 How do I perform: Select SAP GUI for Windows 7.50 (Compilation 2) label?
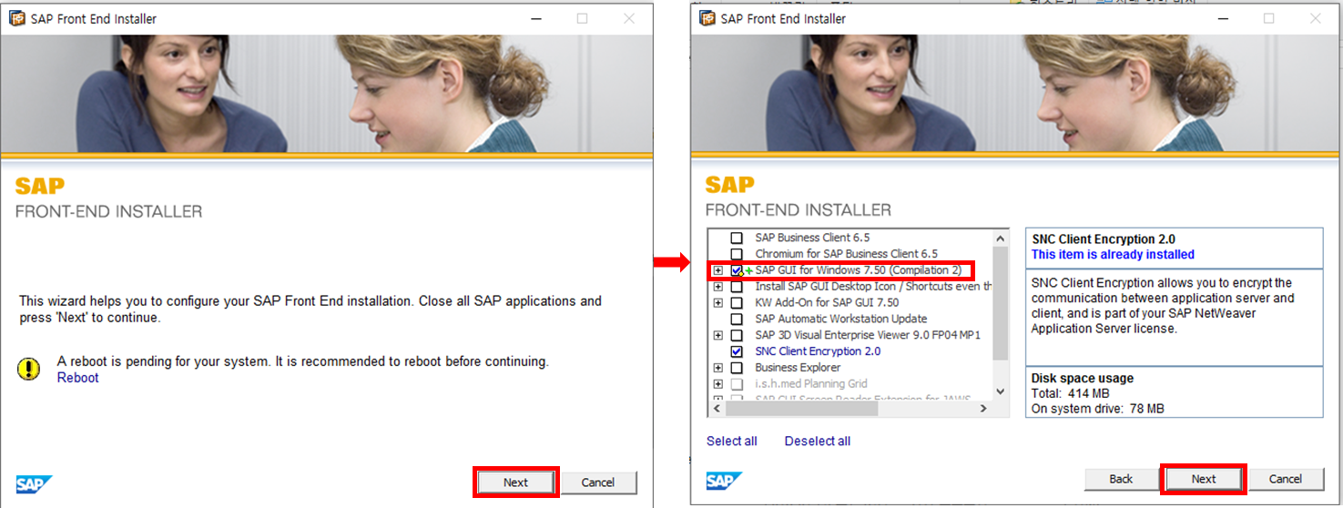[x=858, y=270]
